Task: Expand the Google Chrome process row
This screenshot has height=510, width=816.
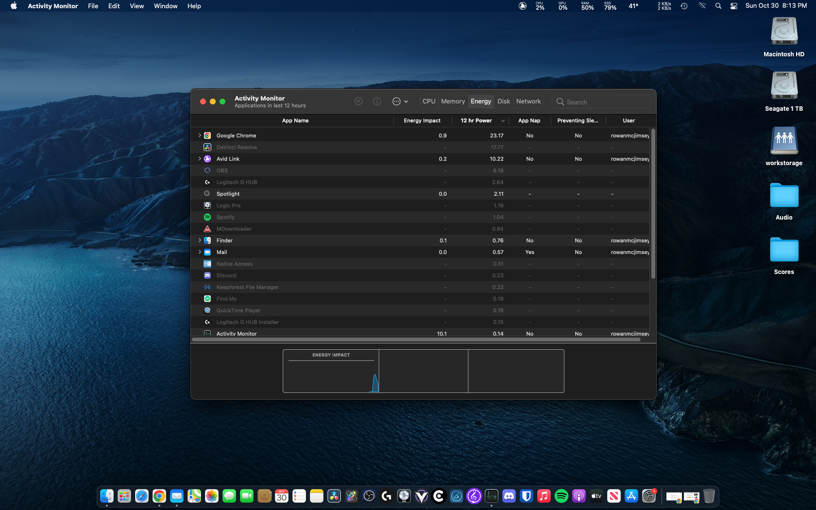Action: 200,136
